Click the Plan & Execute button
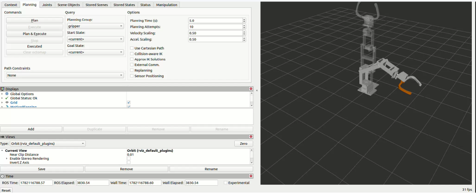Image resolution: width=476 pixels, height=194 pixels. click(34, 33)
